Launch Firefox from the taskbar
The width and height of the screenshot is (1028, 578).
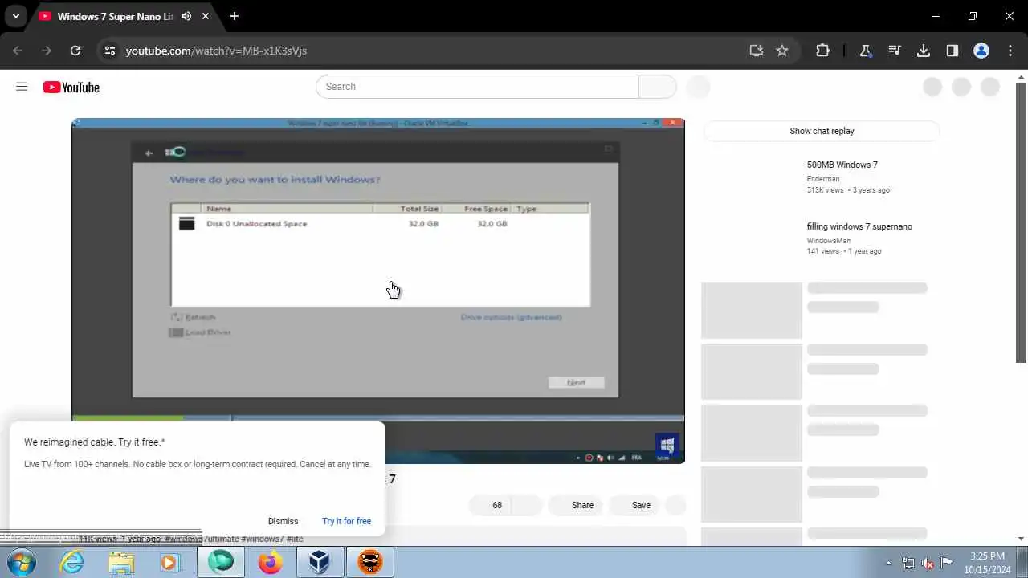pos(271,562)
